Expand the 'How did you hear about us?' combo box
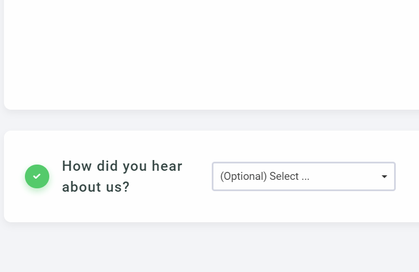Image resolution: width=419 pixels, height=272 pixels. coord(303,176)
